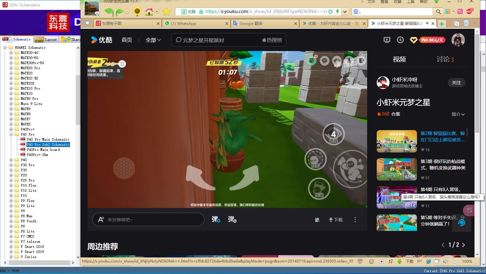Image resolution: width=486 pixels, height=274 pixels.
Task: Switch to the Google 翻译 browser tab
Action: pyautogui.click(x=265, y=23)
